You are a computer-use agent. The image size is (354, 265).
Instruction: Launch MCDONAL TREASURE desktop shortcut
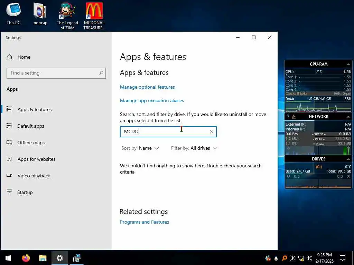pyautogui.click(x=94, y=16)
